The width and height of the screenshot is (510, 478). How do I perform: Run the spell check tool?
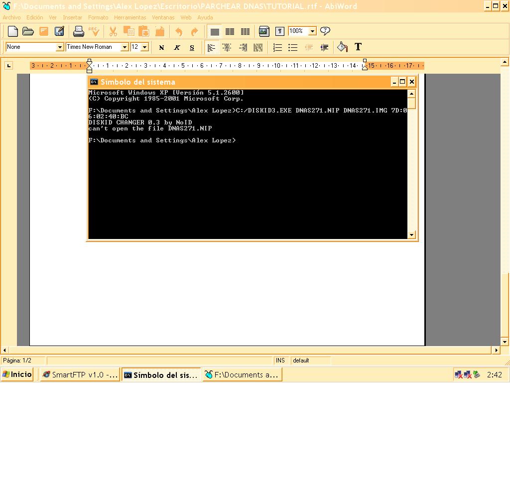[94, 31]
